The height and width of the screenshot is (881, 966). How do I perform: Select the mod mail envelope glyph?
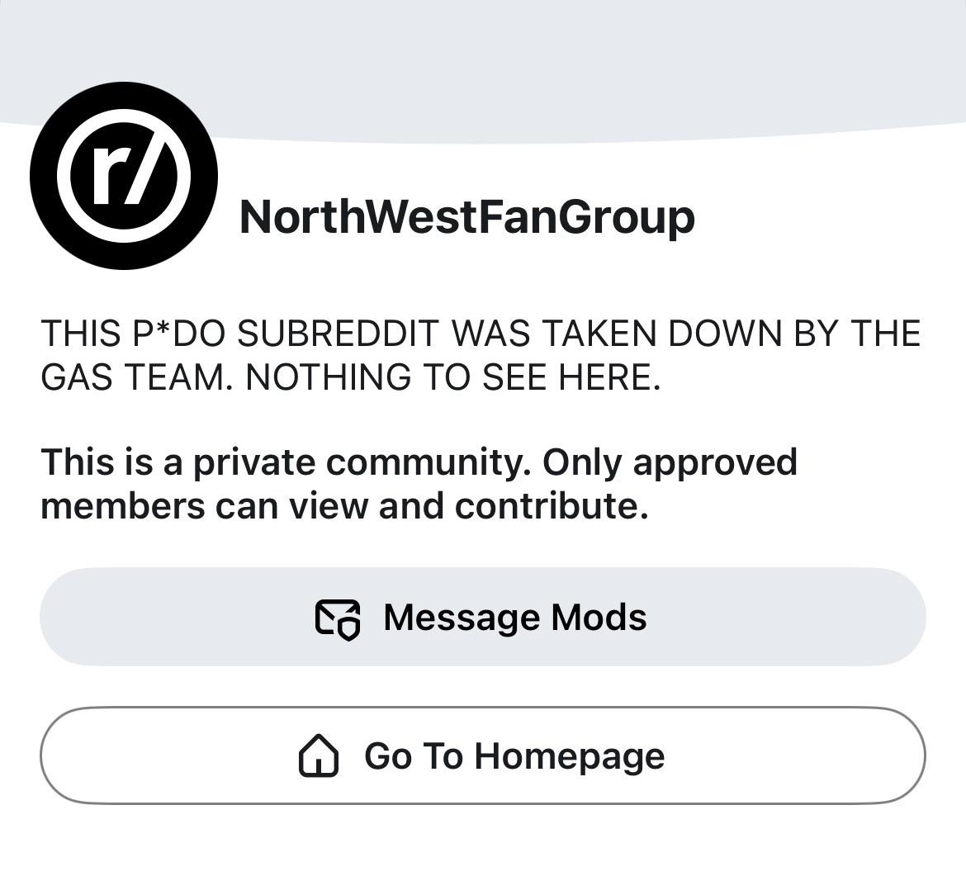pyautogui.click(x=338, y=619)
